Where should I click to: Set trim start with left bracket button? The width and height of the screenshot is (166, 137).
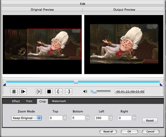(x=59, y=92)
